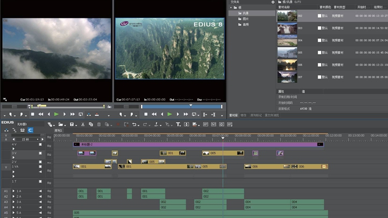Click the blue recorder position bar
This screenshot has width=388, height=218.
coord(182,107)
